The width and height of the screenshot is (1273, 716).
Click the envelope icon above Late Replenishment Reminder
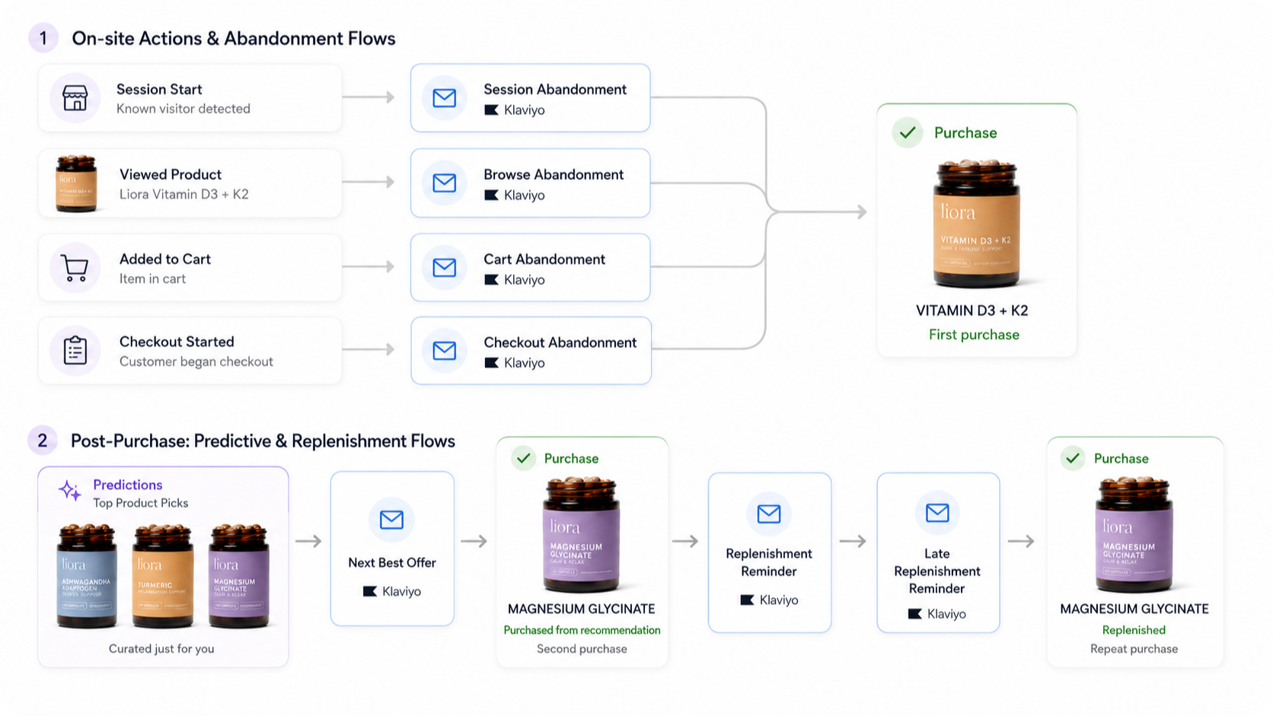coord(937,513)
